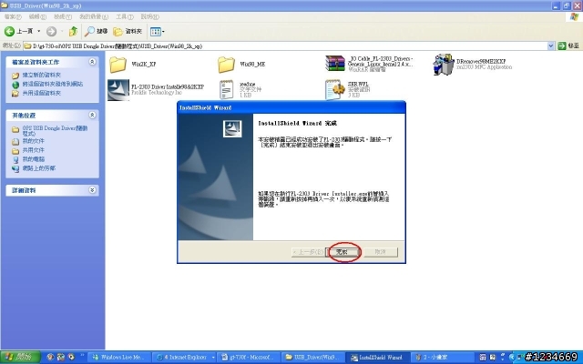Open the Back button history dropdown arrow
The width and height of the screenshot is (583, 364).
point(38,32)
